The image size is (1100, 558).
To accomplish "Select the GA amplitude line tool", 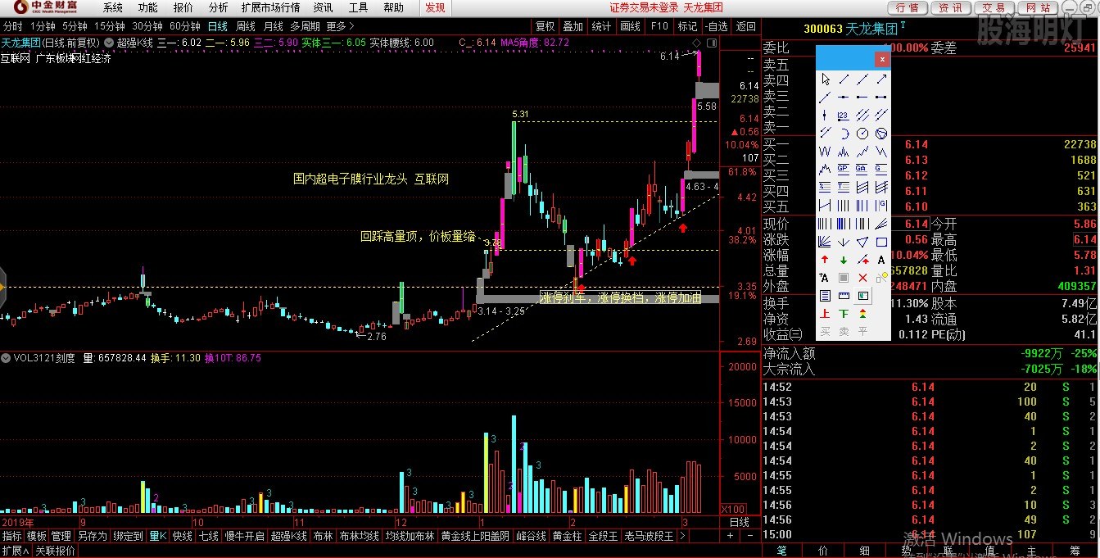I will click(862, 170).
